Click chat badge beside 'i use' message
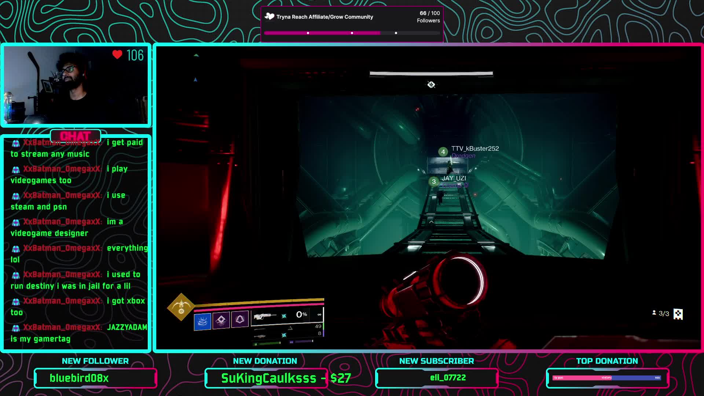This screenshot has height=396, width=704. 16,196
